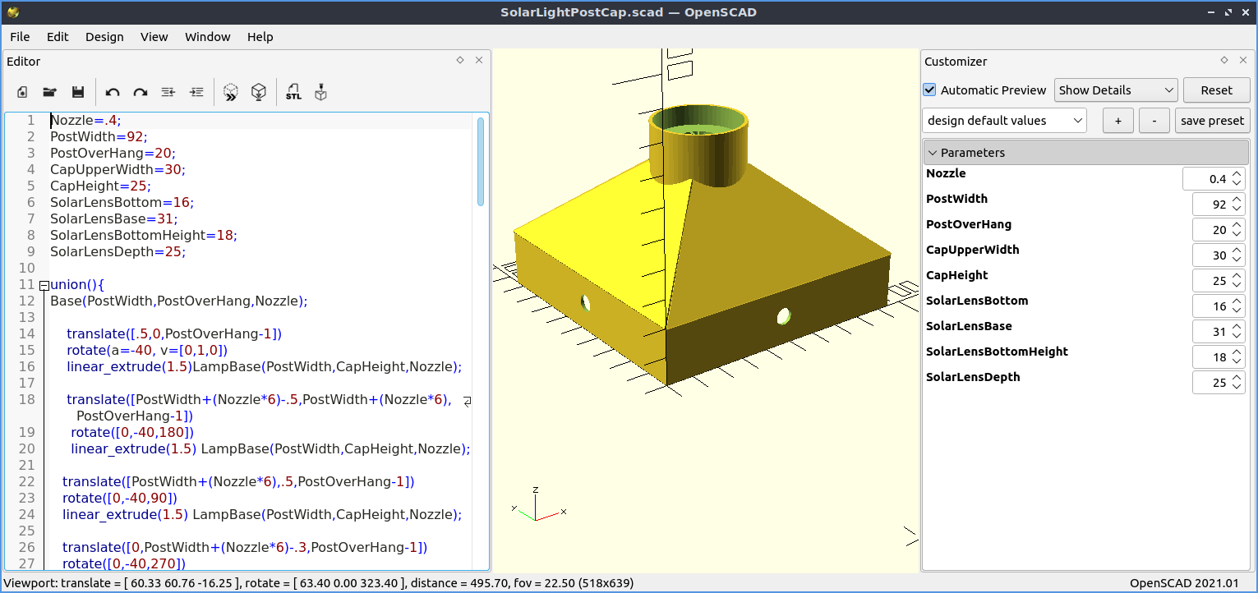Click the Unindent icon in editor toolbar

168,92
